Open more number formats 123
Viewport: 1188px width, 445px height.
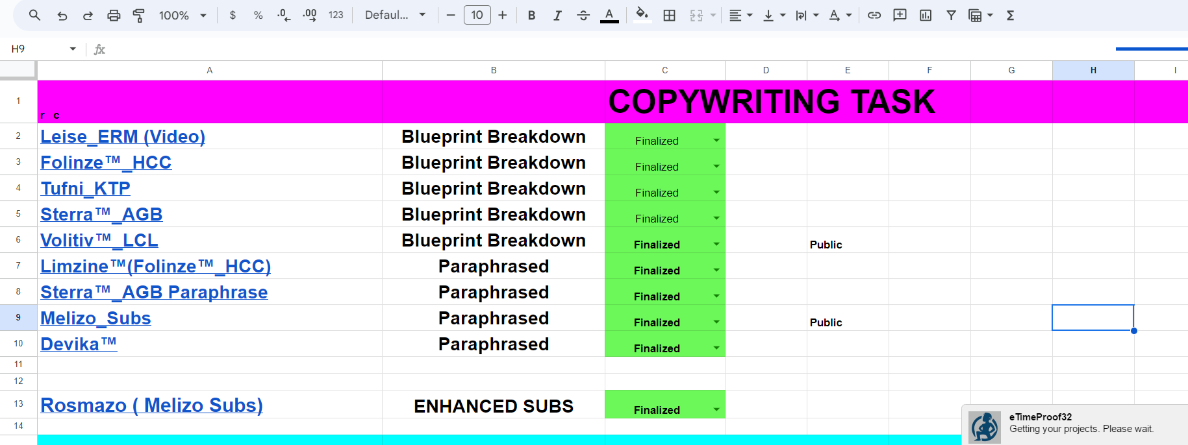pos(336,15)
